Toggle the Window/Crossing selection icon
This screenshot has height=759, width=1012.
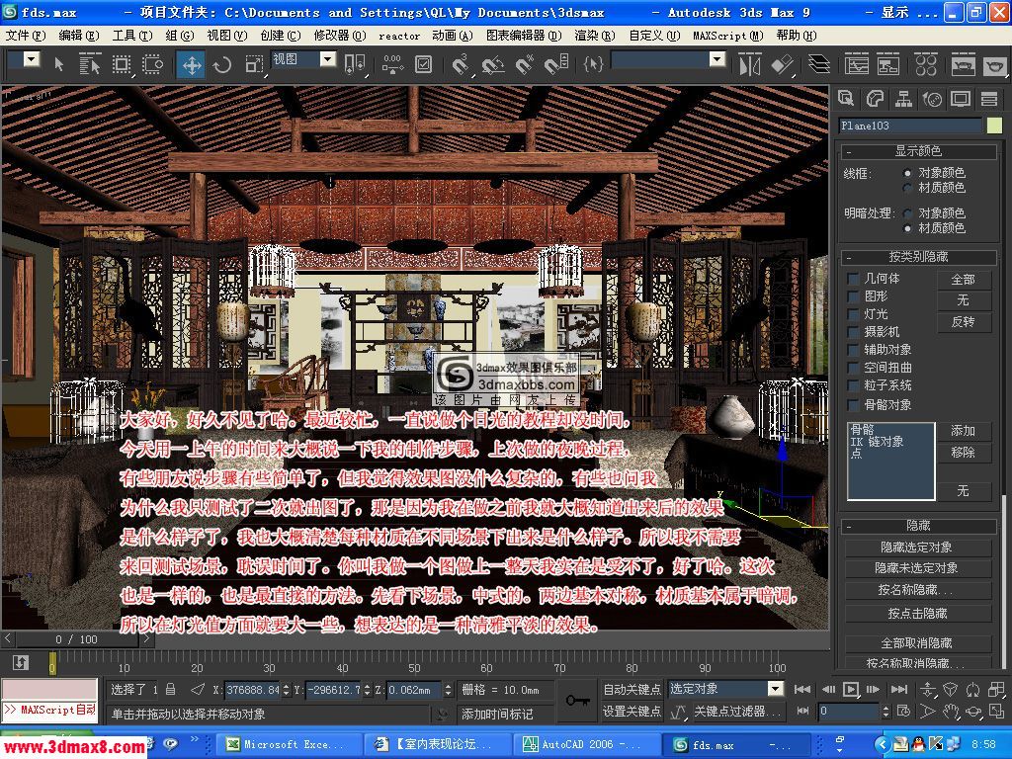153,64
